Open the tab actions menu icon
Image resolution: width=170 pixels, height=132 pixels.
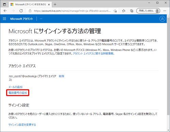4,4
